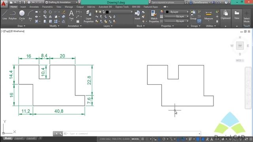This screenshot has height=142, width=253.
Task: Select the Rotate tool in Modify panel
Action: pos(50,12)
